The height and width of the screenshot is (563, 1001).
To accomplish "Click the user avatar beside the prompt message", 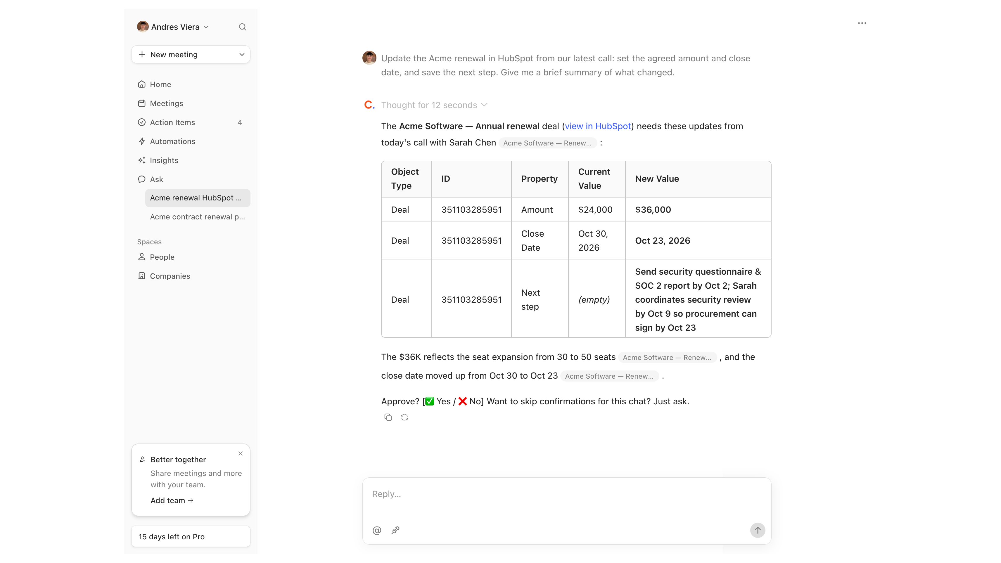I will (369, 58).
